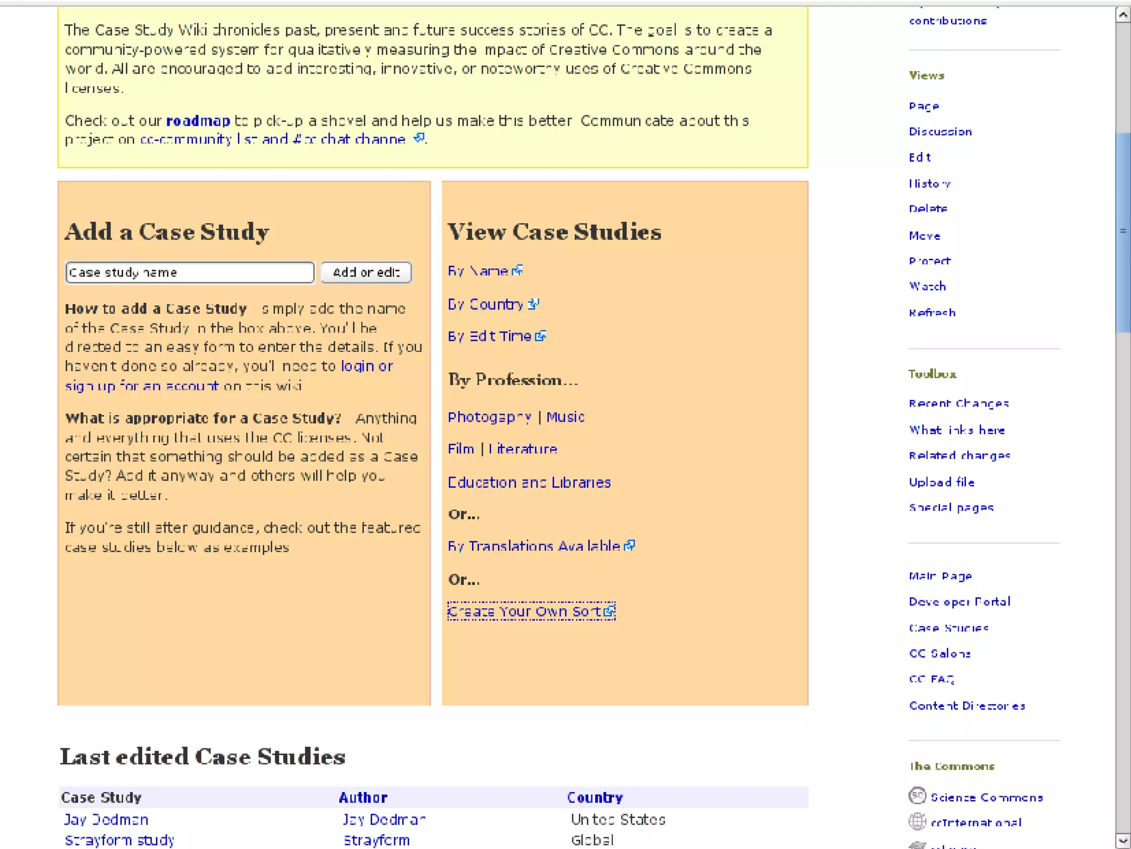The image size is (1131, 849).
Task: Sort the table by Country column
Action: [x=594, y=797]
